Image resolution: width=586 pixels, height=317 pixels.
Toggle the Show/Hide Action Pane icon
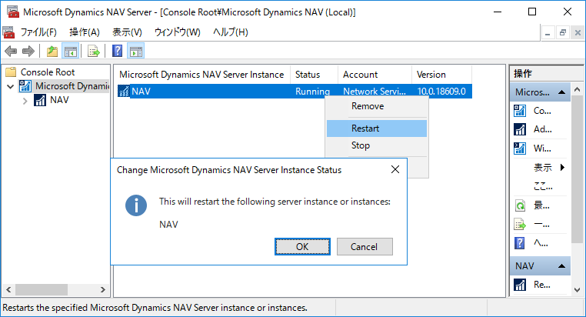tap(135, 51)
